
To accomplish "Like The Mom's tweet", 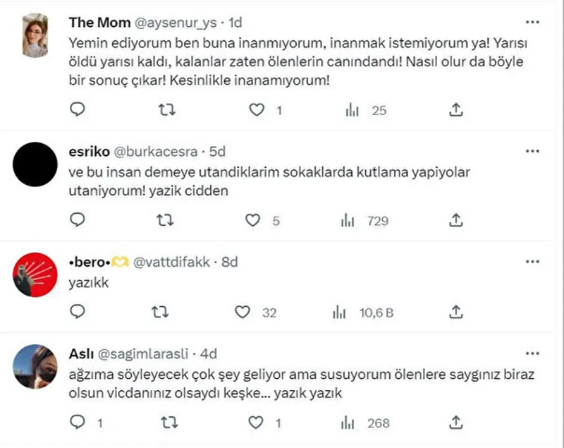I will [258, 109].
